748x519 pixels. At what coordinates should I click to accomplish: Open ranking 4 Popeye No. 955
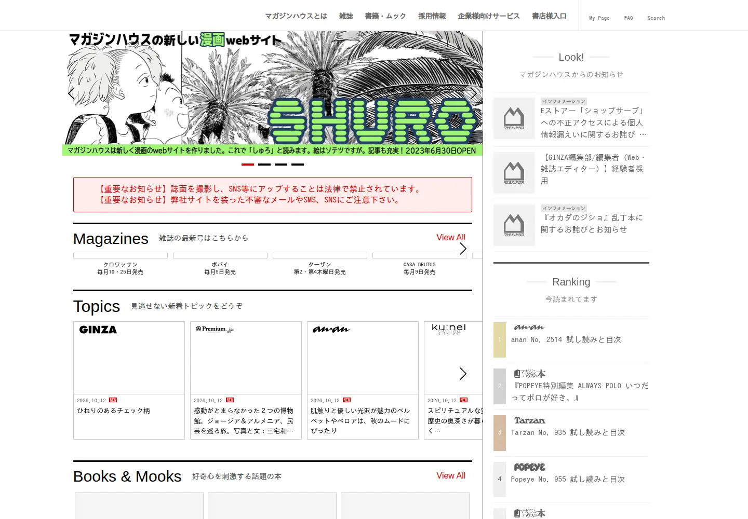click(571, 480)
